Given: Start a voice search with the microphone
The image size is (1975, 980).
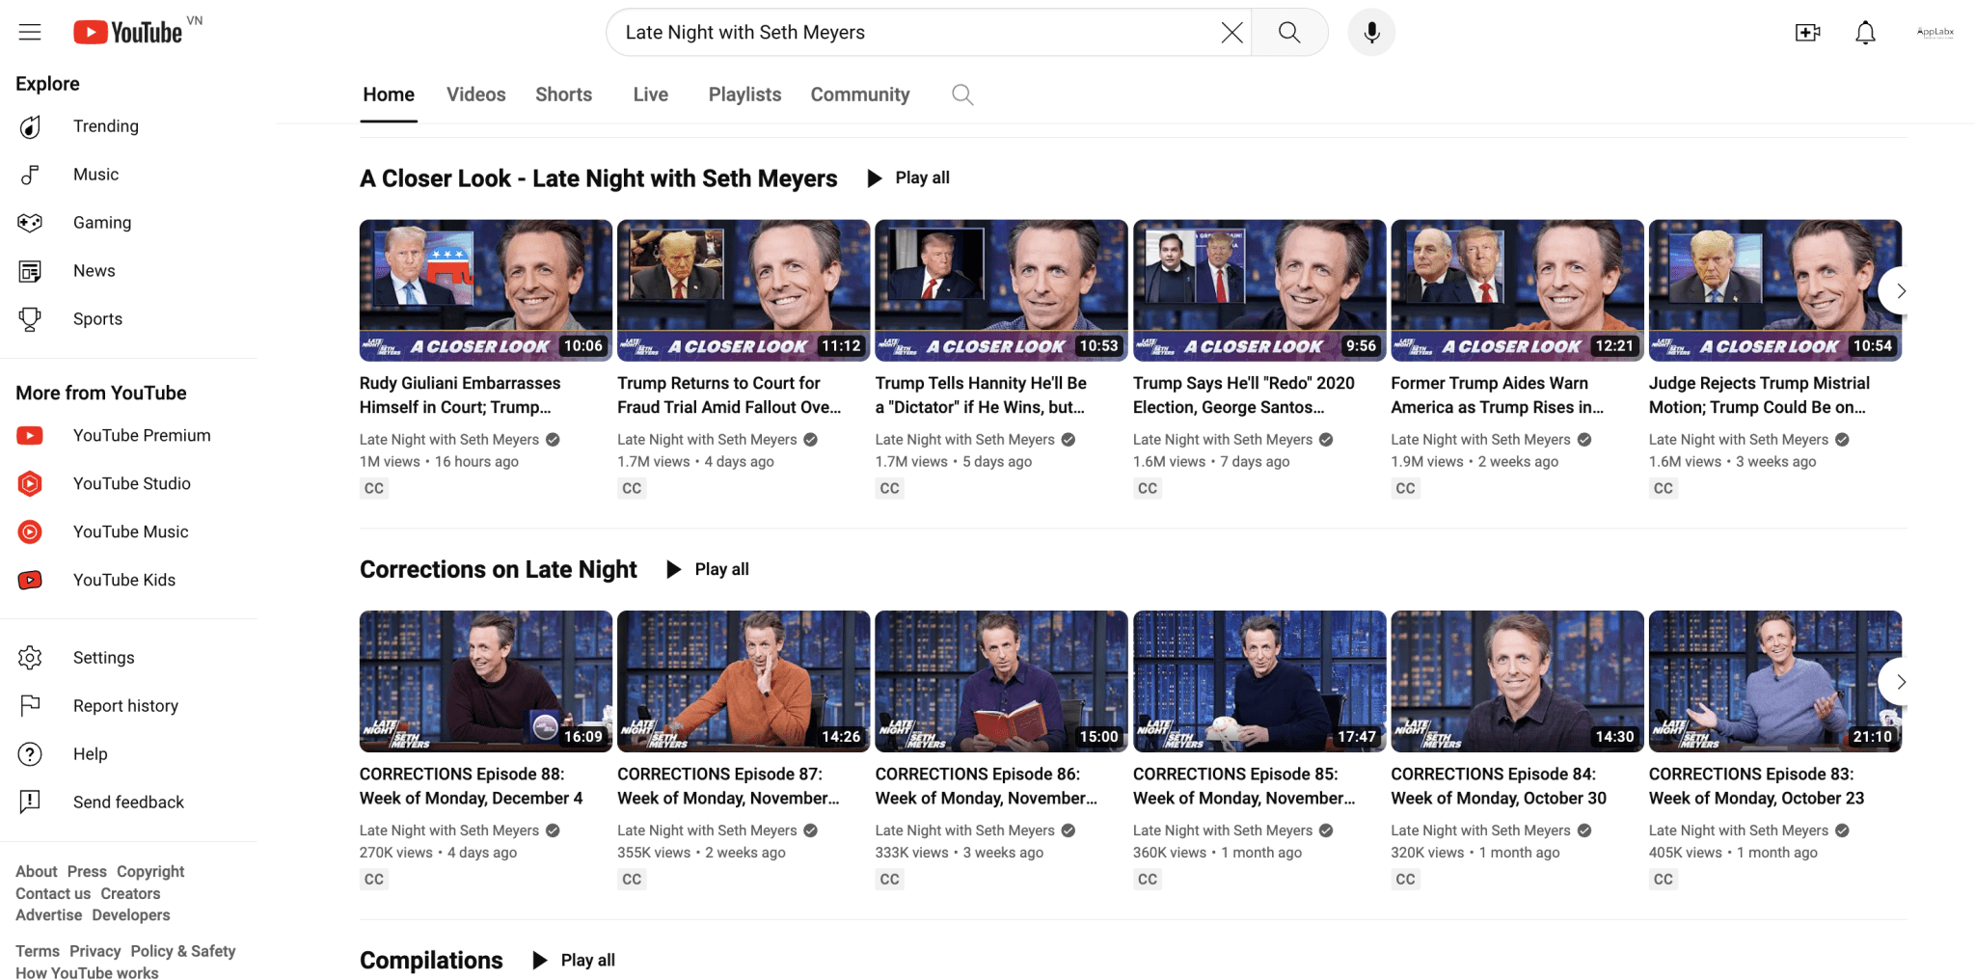Looking at the screenshot, I should point(1370,32).
